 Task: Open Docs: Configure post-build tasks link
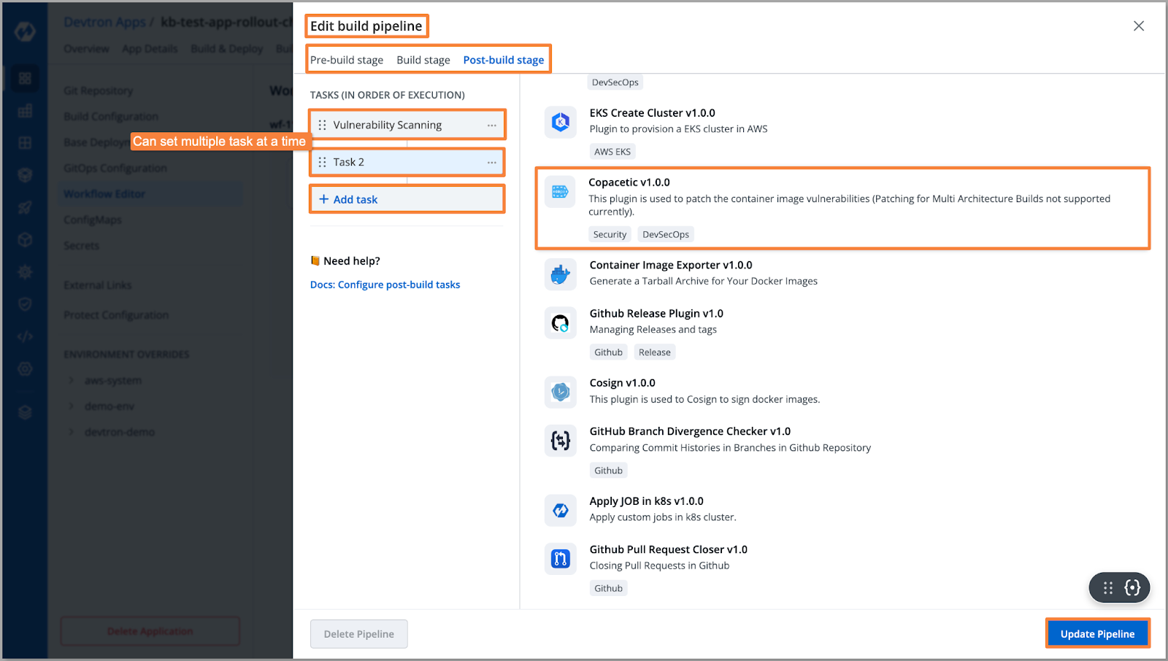click(385, 285)
